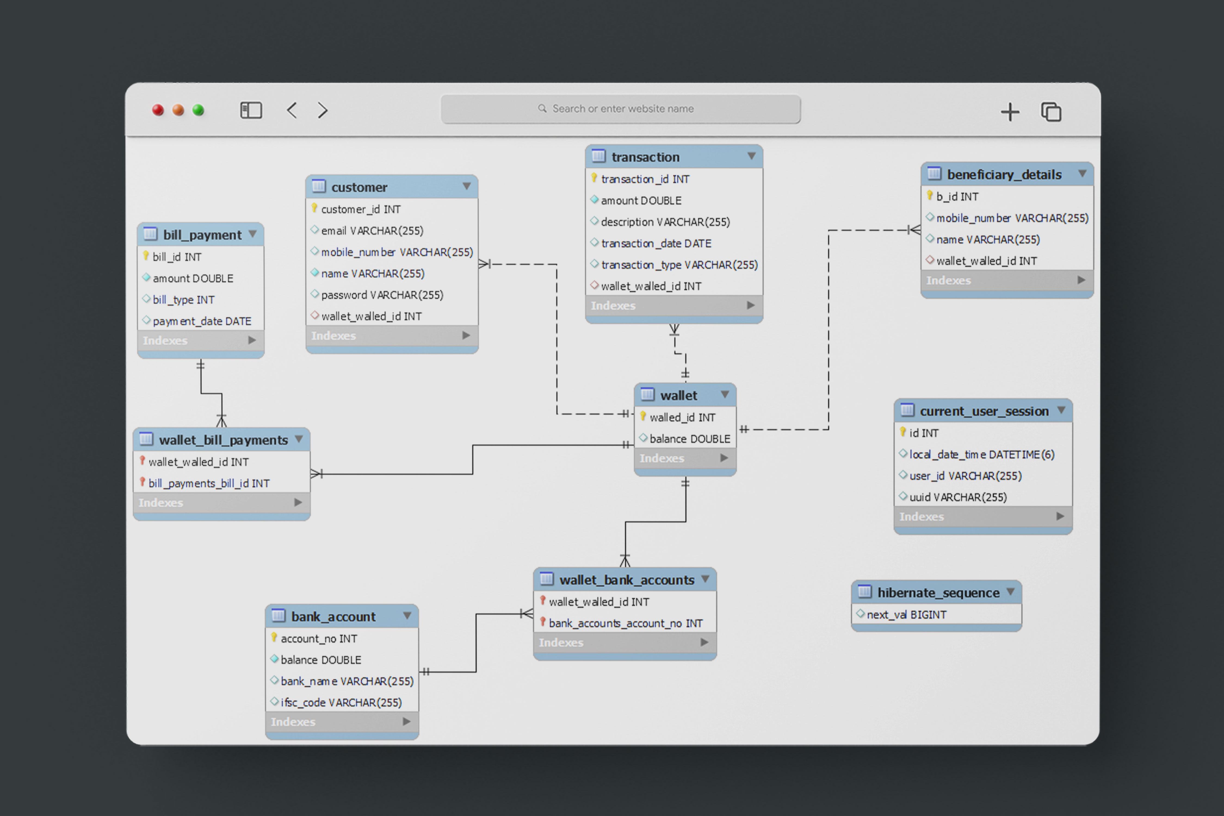The image size is (1224, 816).
Task: Collapse the beneficiary_details table arrow
Action: (x=1082, y=174)
